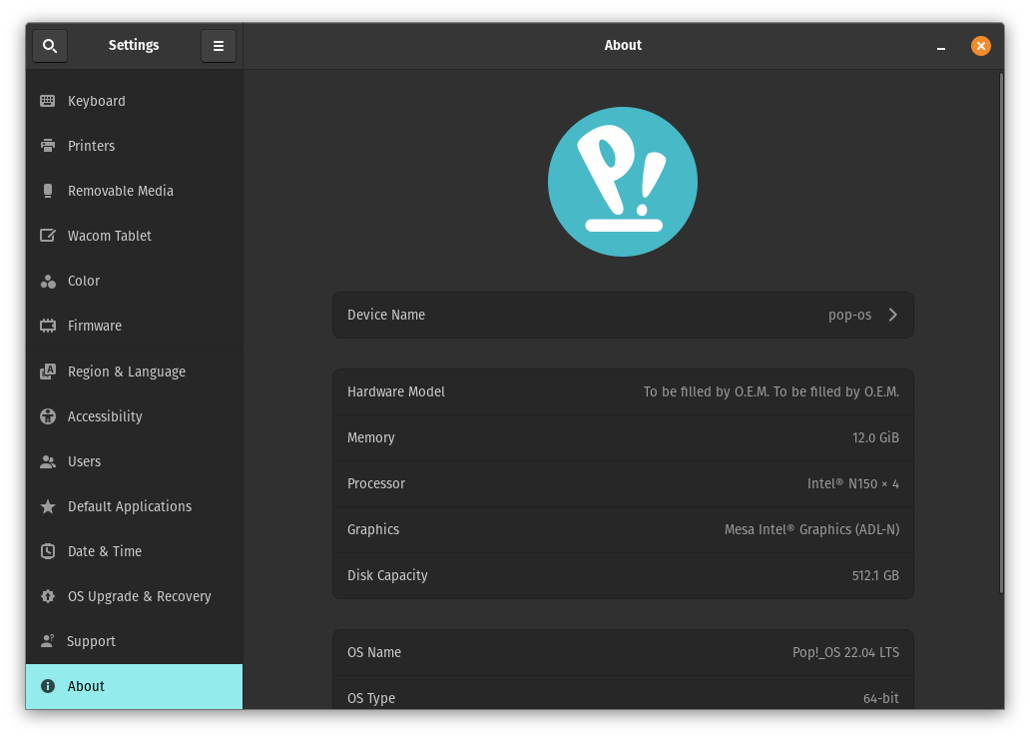
Task: Click the Keyboard icon in sidebar
Action: click(x=47, y=101)
